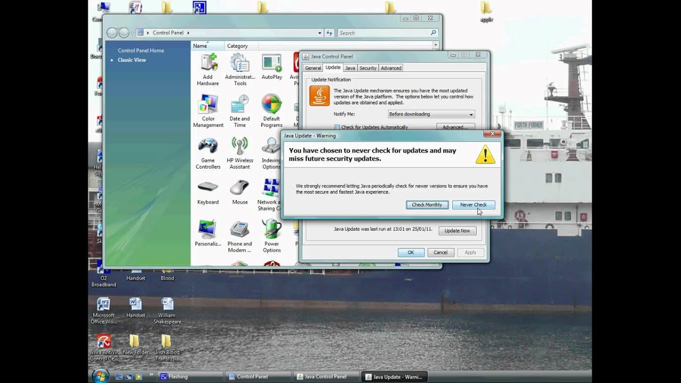Switch to the Control Panel taskbar button
Viewport: 681px width, 383px height.
[259, 377]
